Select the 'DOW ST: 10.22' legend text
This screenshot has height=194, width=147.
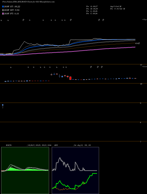click(12, 6)
